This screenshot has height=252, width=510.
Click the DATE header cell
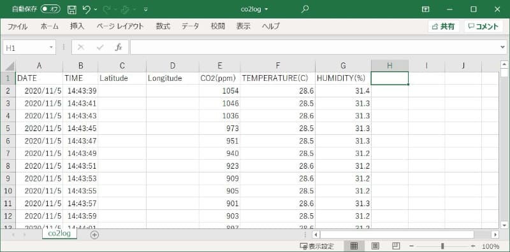[40, 78]
